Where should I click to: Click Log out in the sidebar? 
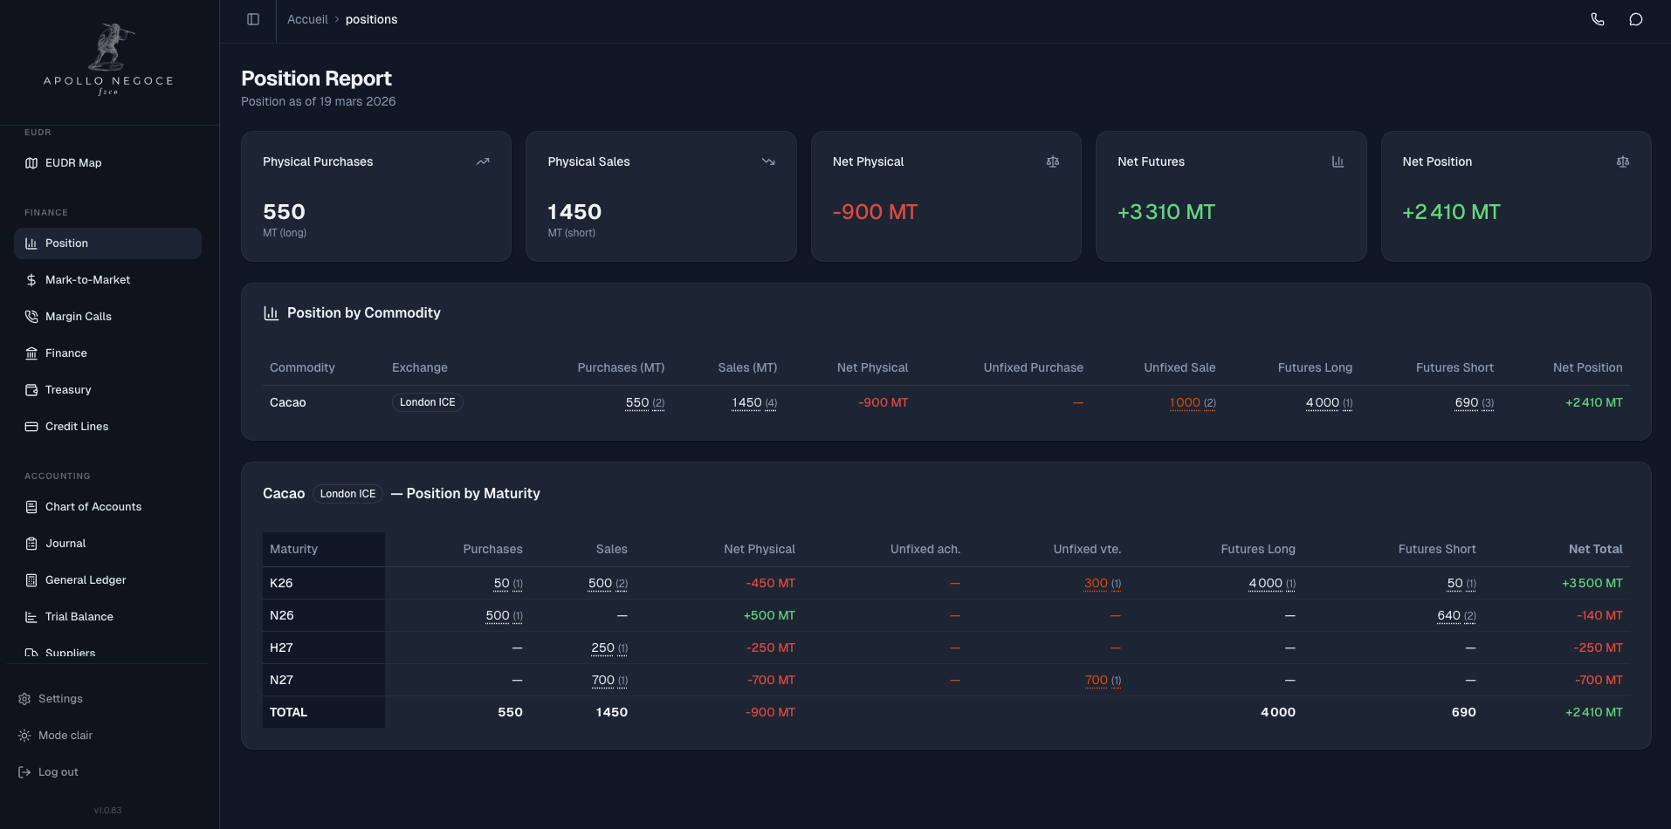pyautogui.click(x=58, y=772)
